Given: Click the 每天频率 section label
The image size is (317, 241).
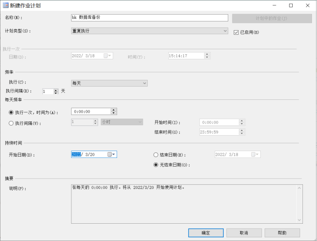Looking at the screenshot, I should [14, 100].
